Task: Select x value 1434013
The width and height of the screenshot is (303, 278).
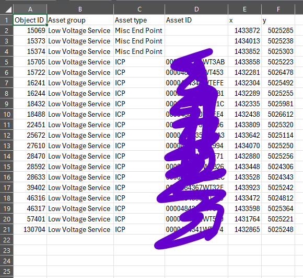Action: (244, 41)
